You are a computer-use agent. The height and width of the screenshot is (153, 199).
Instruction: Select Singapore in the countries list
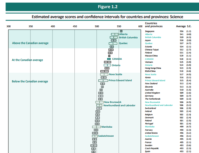tap(150, 31)
